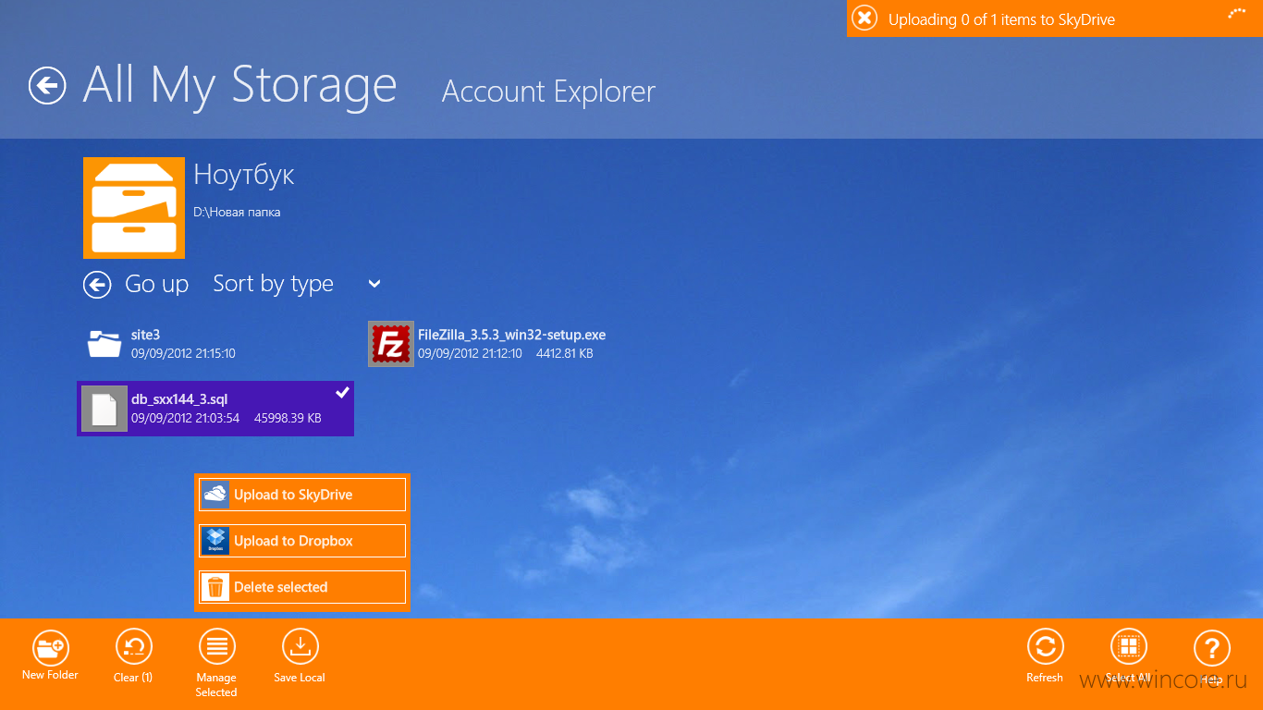Click the db_sxx144_3.sql file thumbnail
This screenshot has height=710, width=1263.
pyautogui.click(x=104, y=409)
